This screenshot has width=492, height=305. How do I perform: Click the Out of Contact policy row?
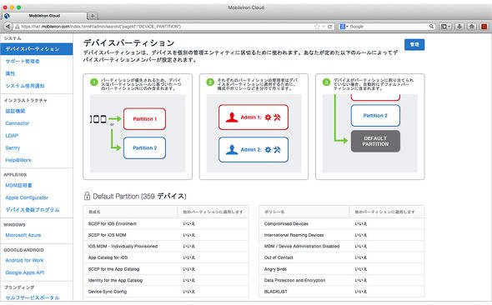click(x=342, y=257)
